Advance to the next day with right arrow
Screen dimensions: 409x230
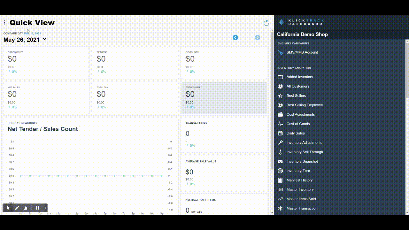click(x=257, y=38)
